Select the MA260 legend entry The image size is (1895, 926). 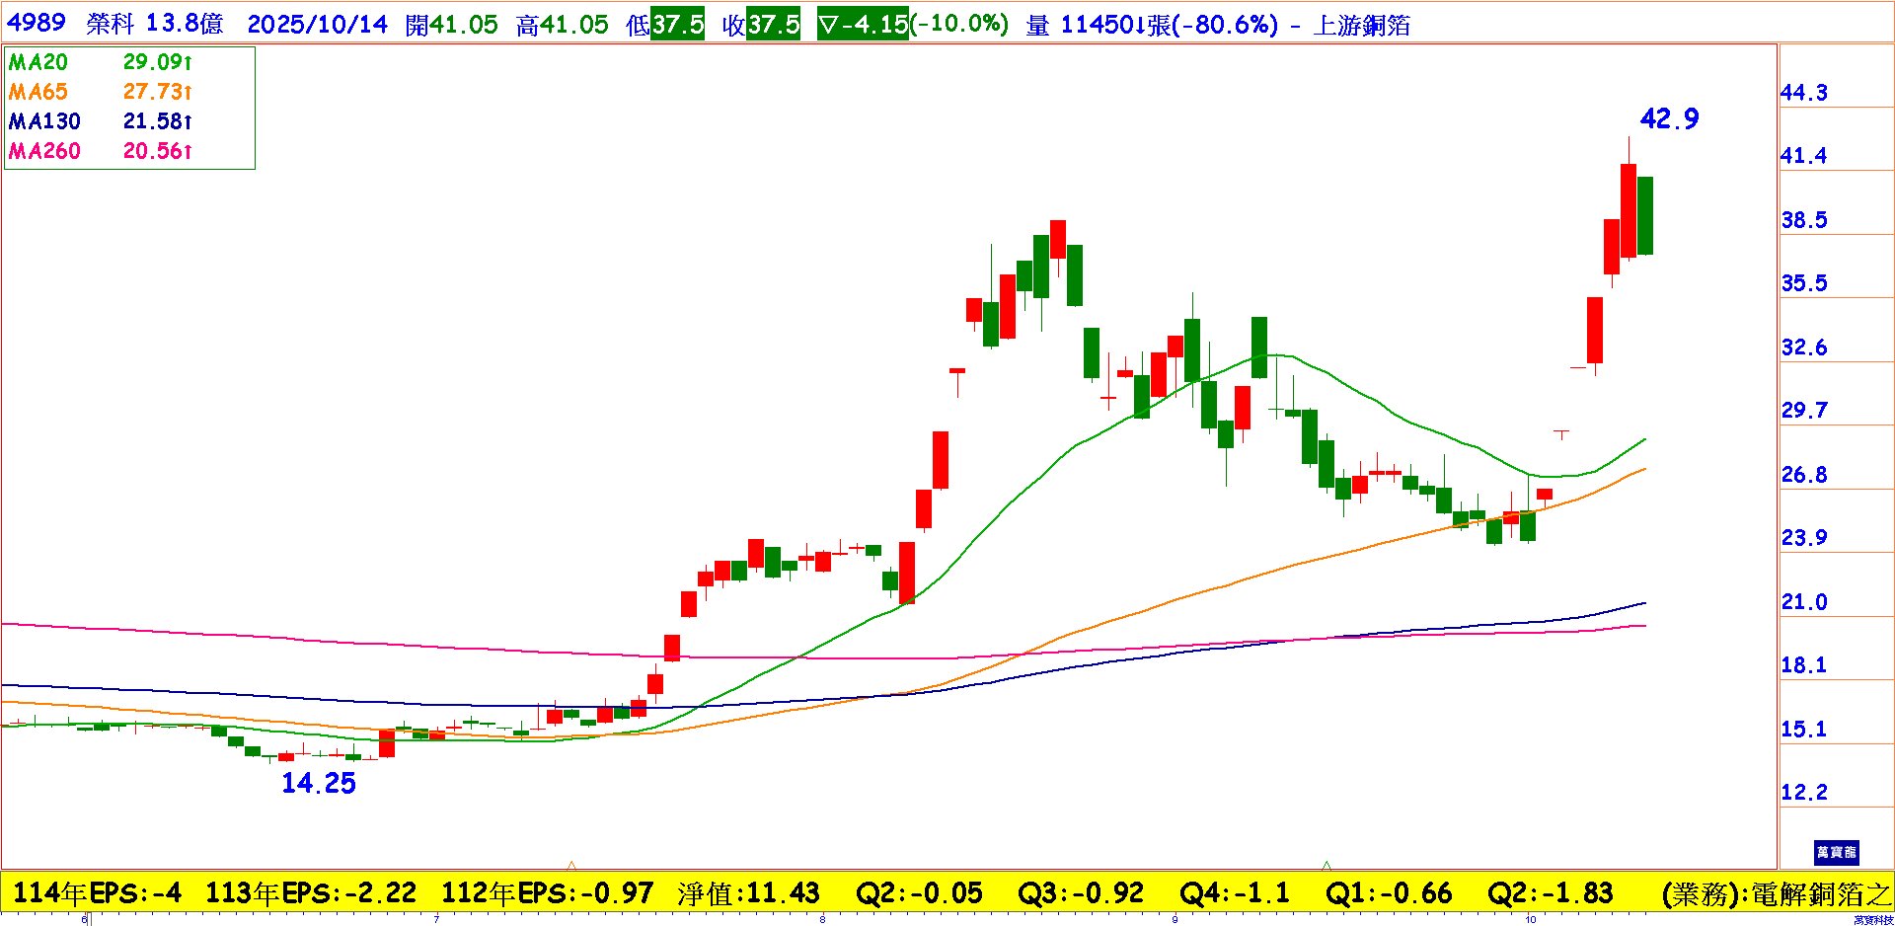point(44,151)
